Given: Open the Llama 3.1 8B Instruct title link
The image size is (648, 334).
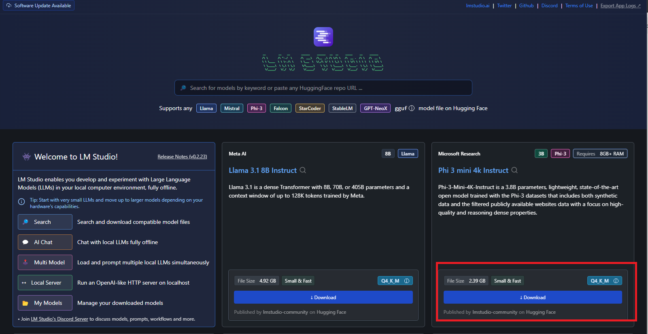Looking at the screenshot, I should coord(263,170).
